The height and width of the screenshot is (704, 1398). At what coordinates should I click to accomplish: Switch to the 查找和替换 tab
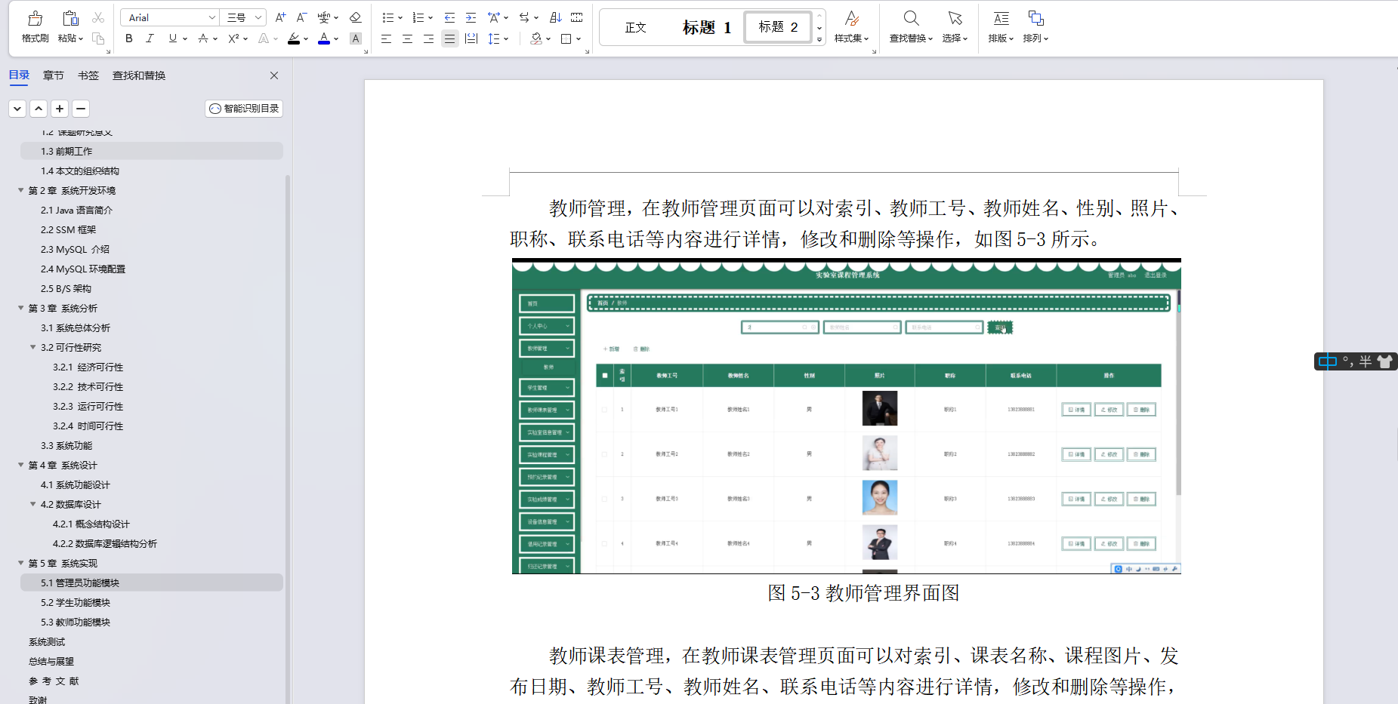139,75
